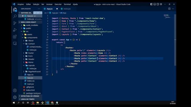Click the editor minimap preview
Screen dimensions: 191x107
pyautogui.click(x=167, y=16)
